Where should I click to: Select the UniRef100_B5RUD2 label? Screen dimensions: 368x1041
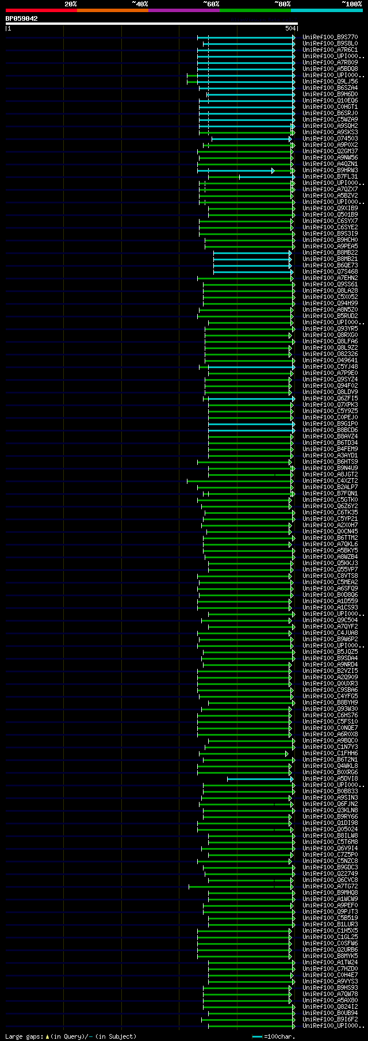[x=331, y=316]
